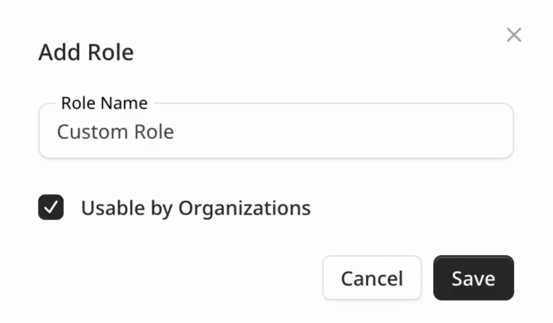Toggle the Usable by Organizations option
The height and width of the screenshot is (323, 553).
pyautogui.click(x=51, y=207)
